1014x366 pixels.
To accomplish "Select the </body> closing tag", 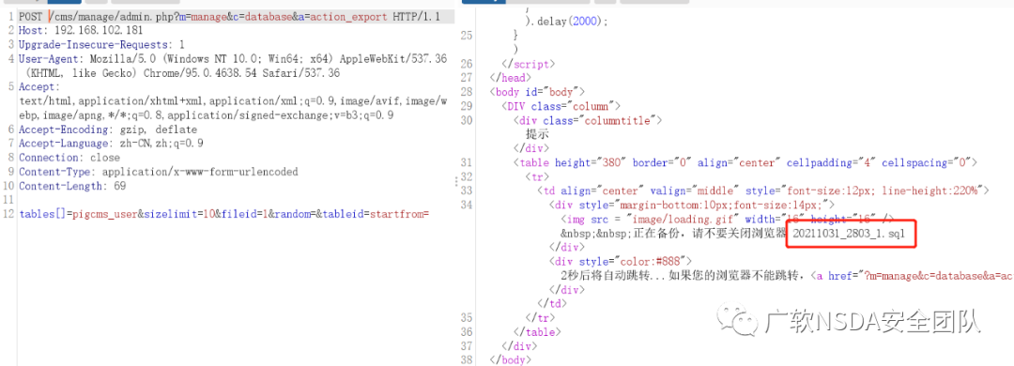I will [x=511, y=359].
